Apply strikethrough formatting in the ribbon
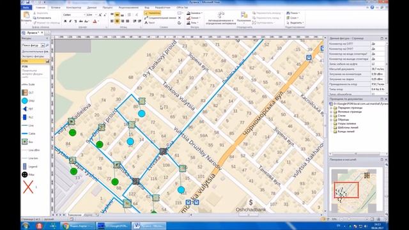Screen dimensions: 409x230 pyautogui.click(x=81, y=21)
